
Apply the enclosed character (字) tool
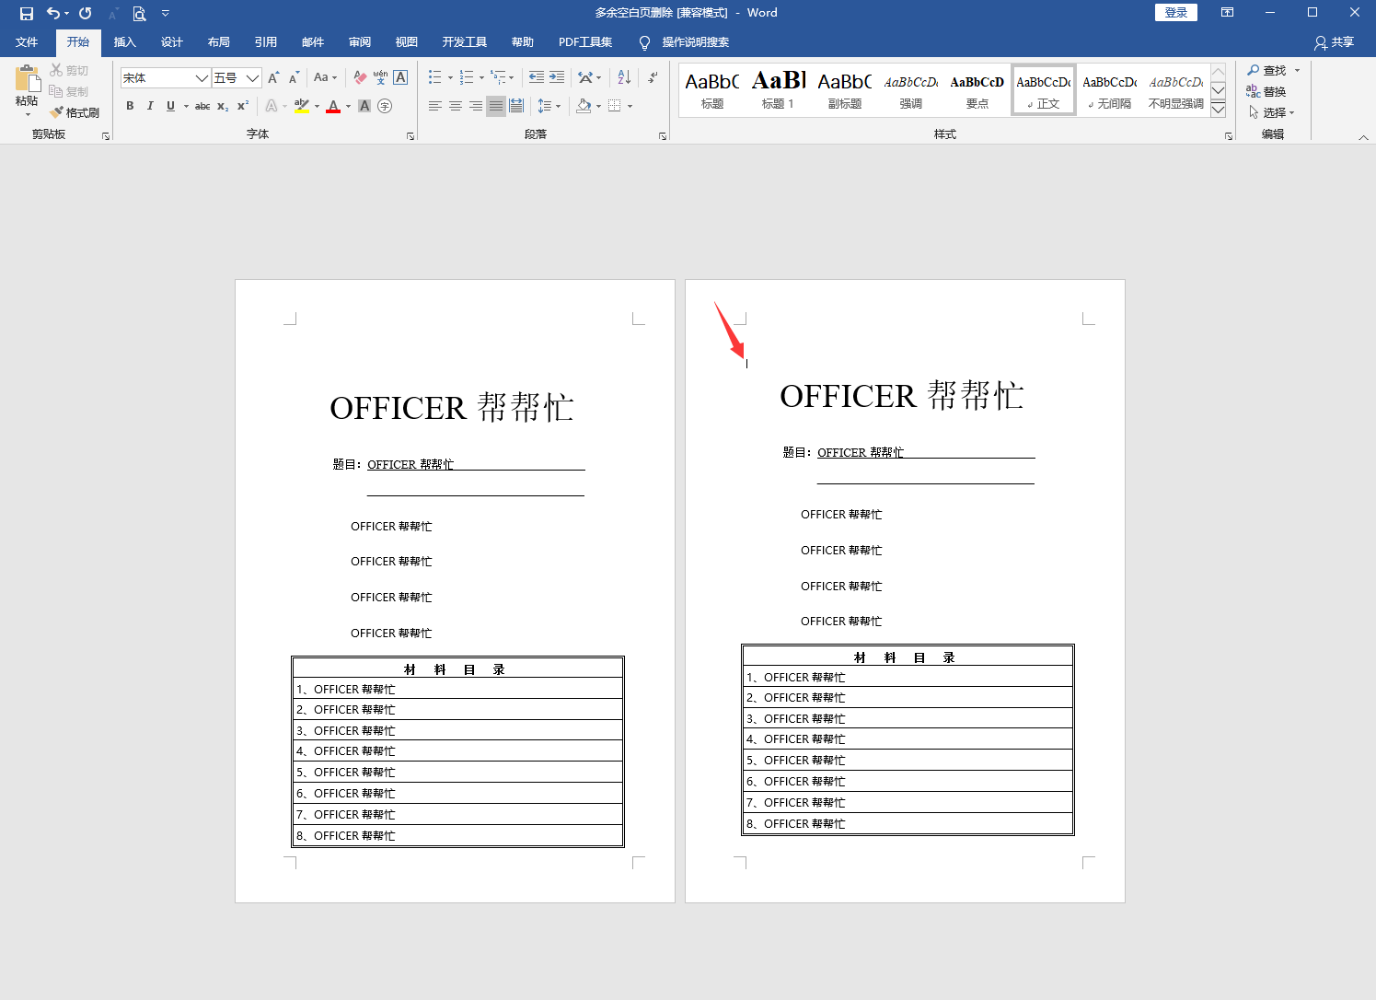(385, 106)
